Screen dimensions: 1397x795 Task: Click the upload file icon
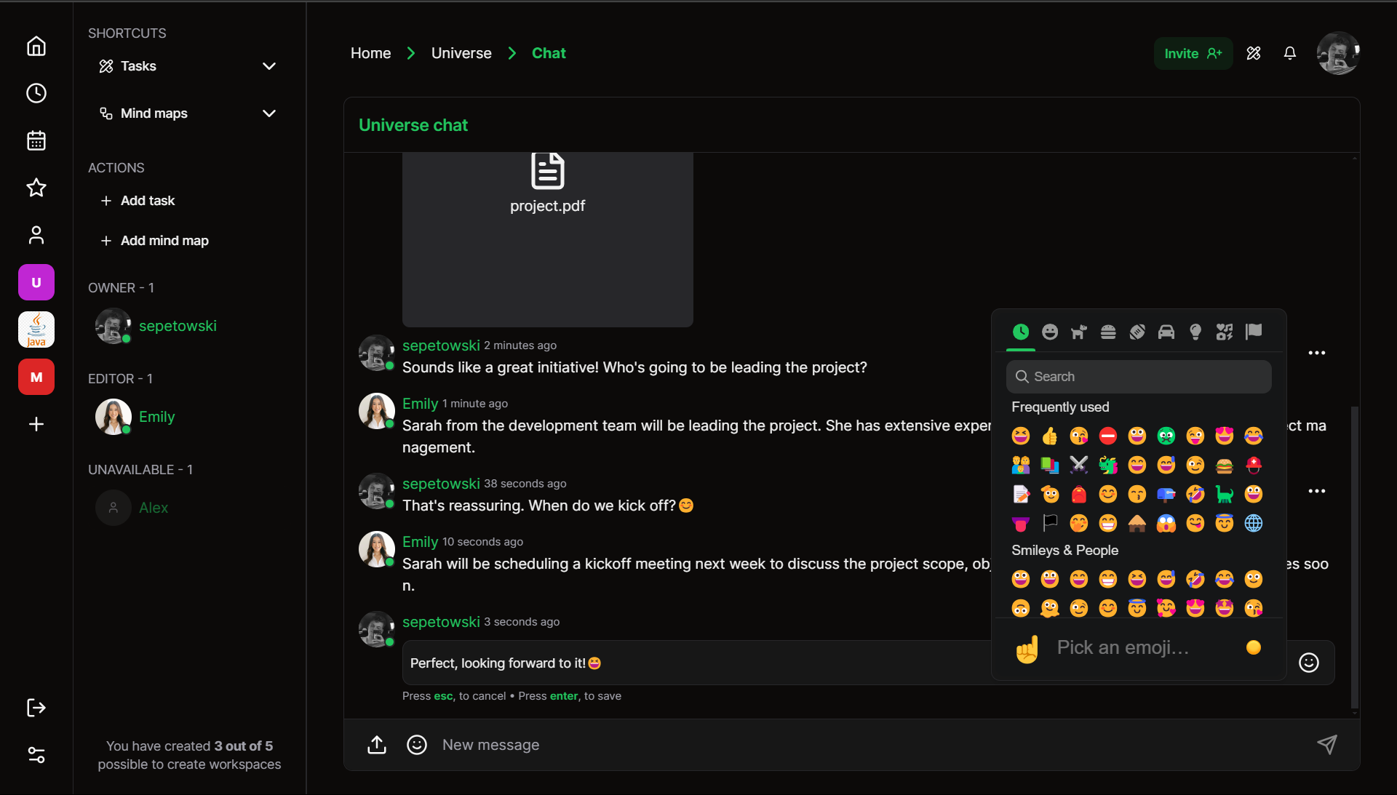pos(377,745)
